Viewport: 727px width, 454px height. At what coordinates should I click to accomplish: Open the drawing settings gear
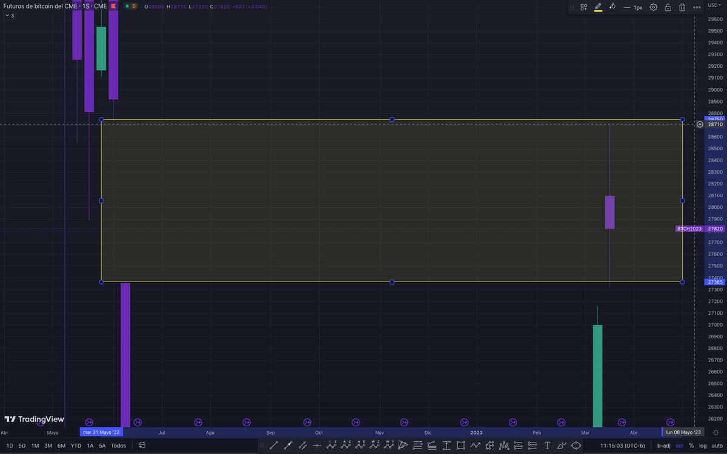[653, 7]
